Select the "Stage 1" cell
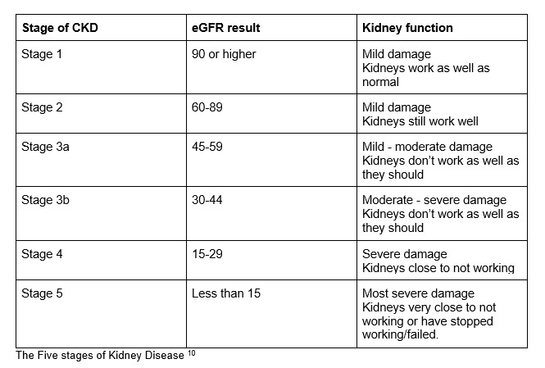Image resolution: width=545 pixels, height=368 pixels. click(x=42, y=54)
